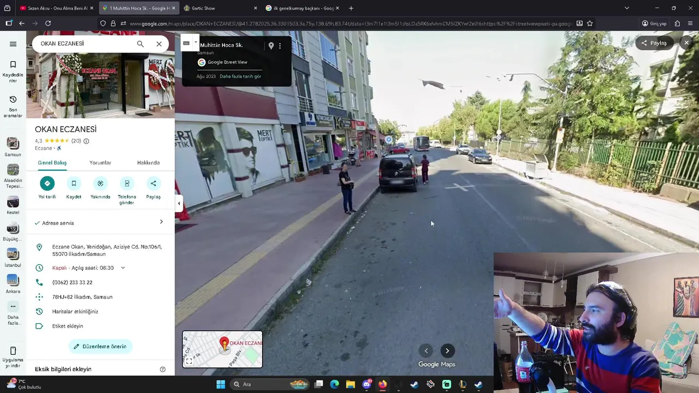Screen dimensions: 699x393
Task: Close Street View with the X button
Action: (x=686, y=43)
